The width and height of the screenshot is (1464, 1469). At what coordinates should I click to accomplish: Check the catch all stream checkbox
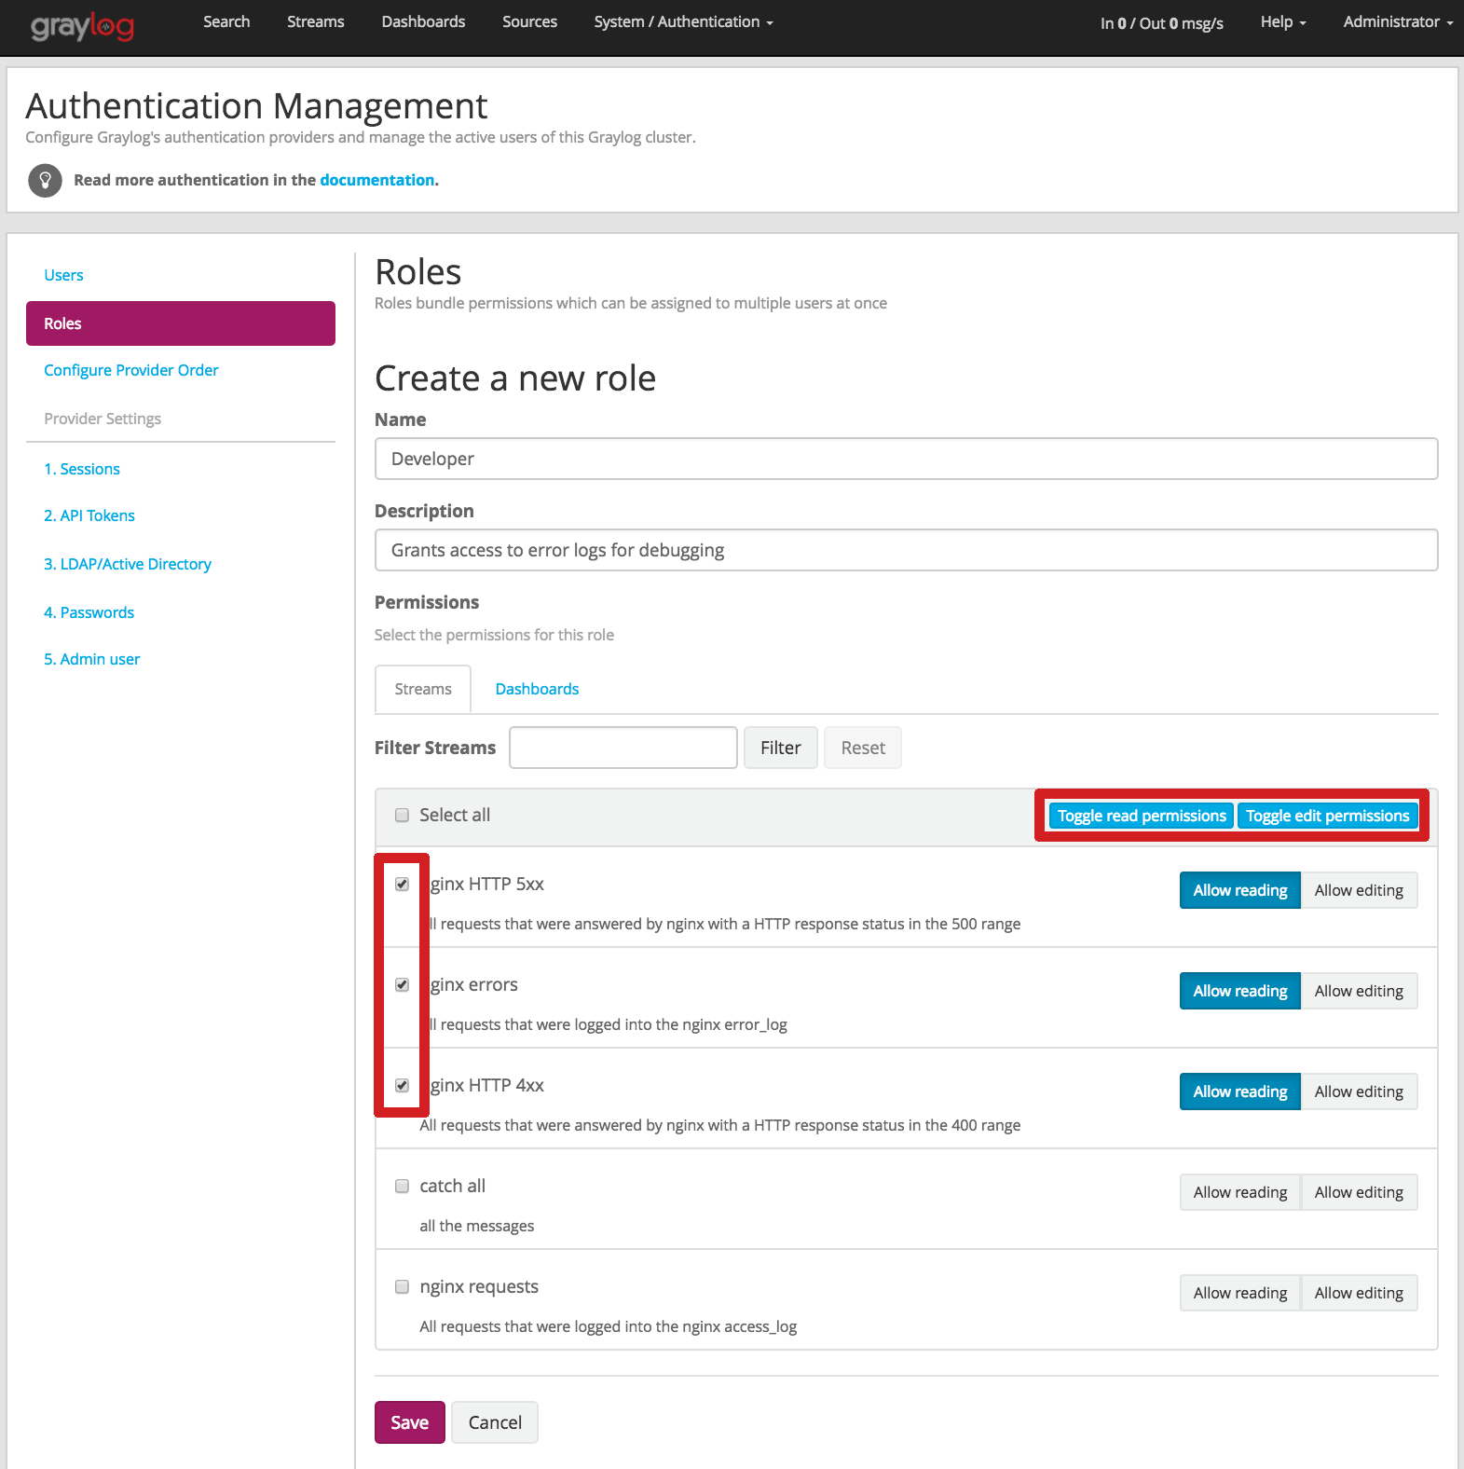click(x=402, y=1187)
